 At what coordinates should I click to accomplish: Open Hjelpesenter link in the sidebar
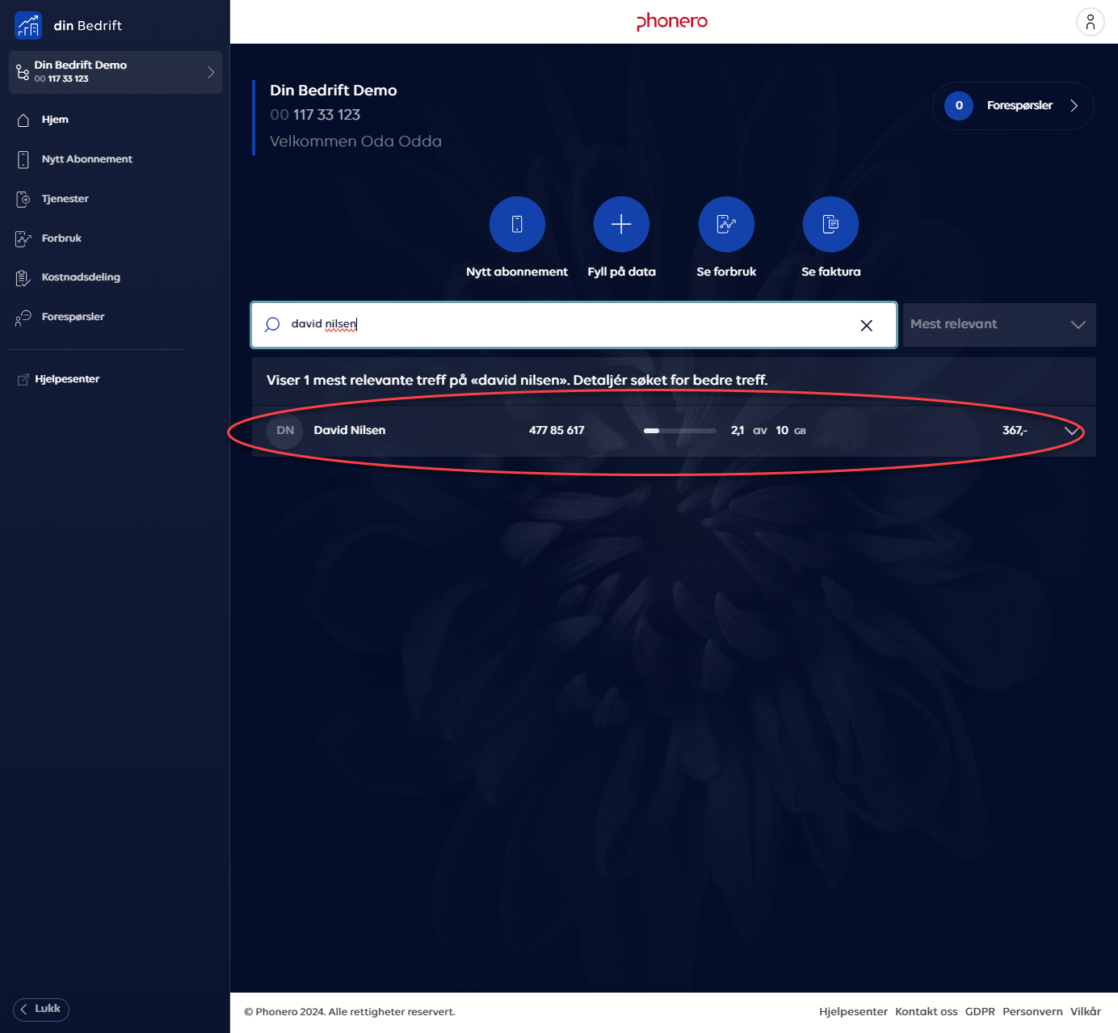tap(67, 379)
